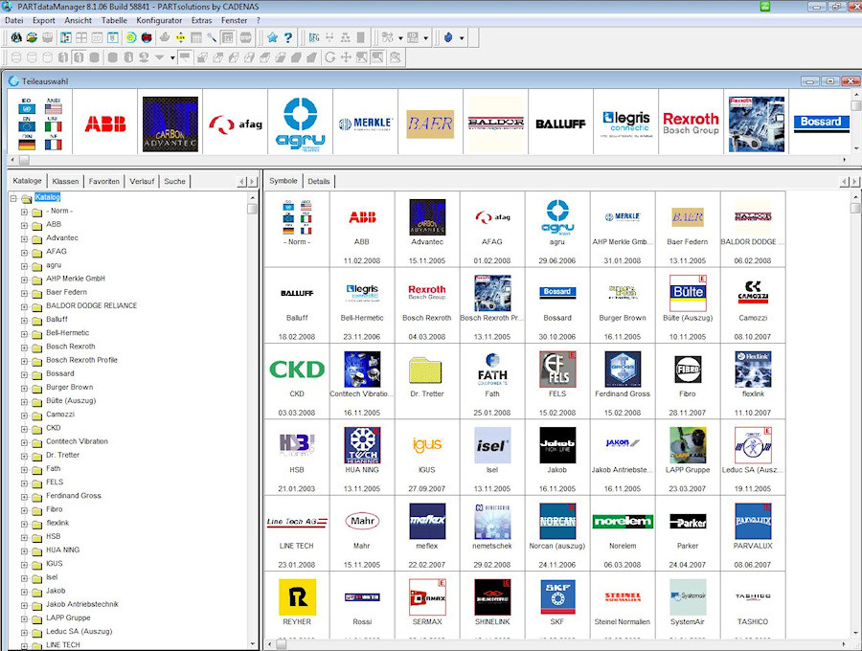Select the Symbole tab
The image size is (862, 651).
(284, 181)
